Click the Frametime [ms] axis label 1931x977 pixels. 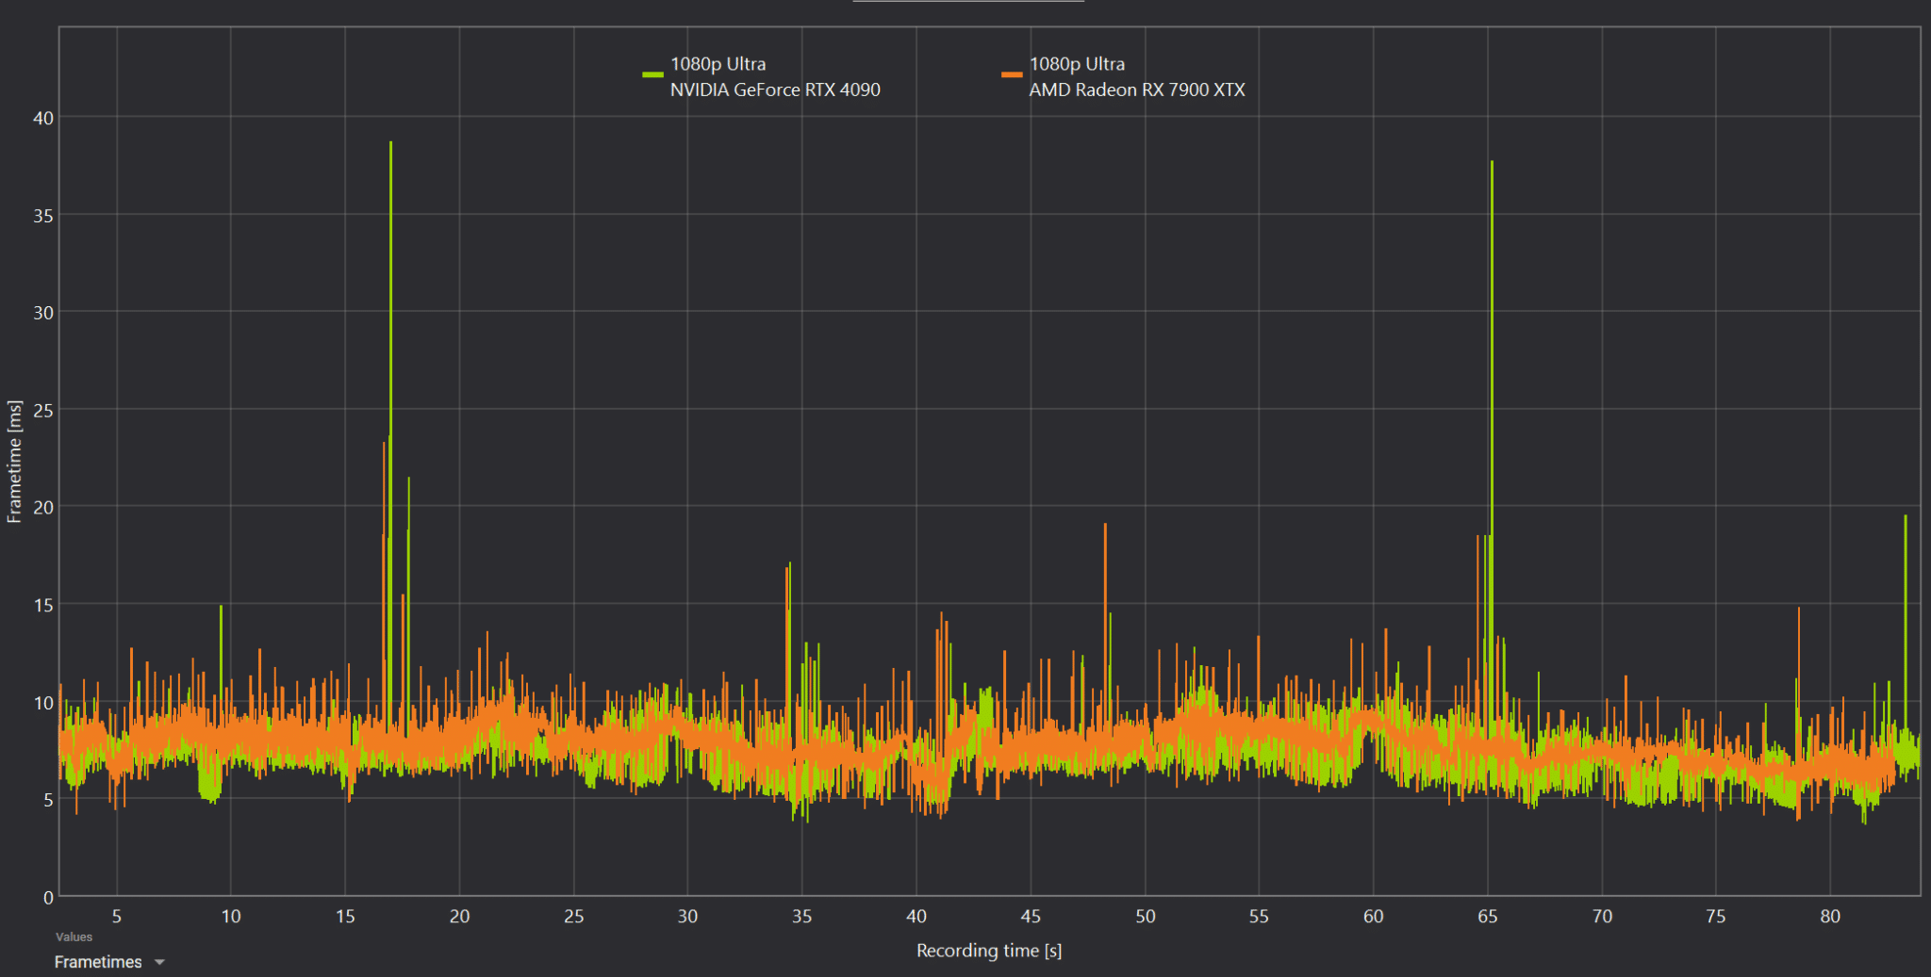tap(14, 462)
